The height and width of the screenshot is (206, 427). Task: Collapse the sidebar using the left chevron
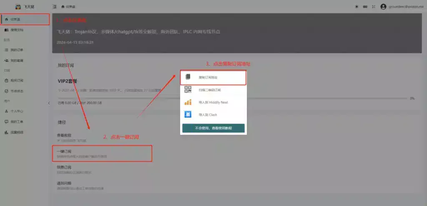[x=48, y=103]
